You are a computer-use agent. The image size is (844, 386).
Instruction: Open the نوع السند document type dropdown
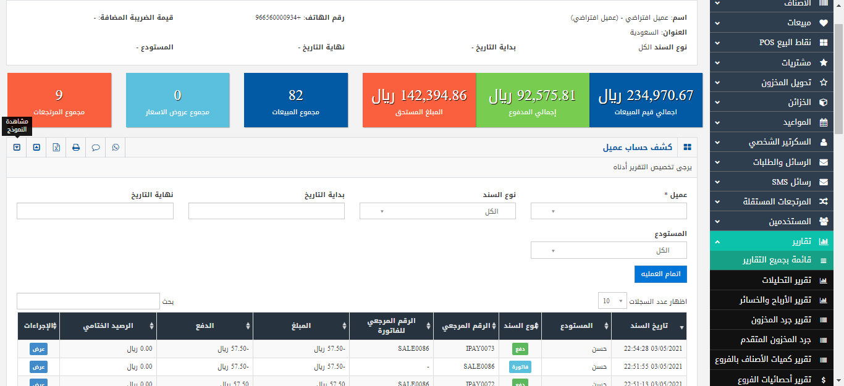(437, 211)
